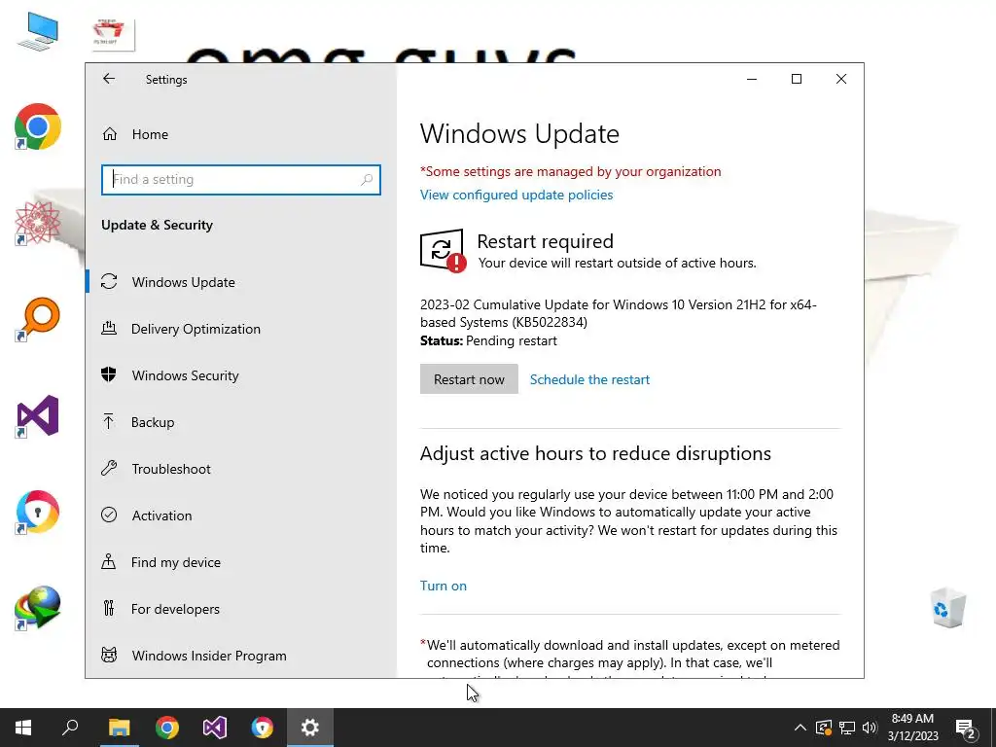Click the KB5022834 cumulative update text
The height and width of the screenshot is (747, 996).
click(618, 313)
